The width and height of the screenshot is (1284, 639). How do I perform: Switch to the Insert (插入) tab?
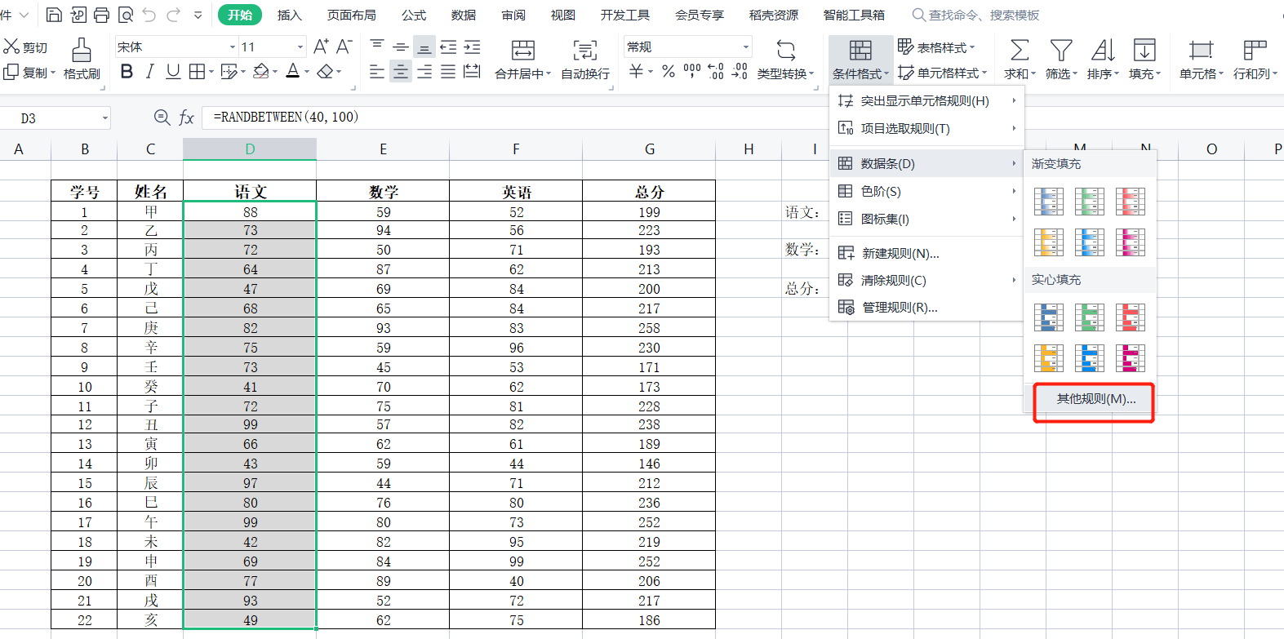point(289,15)
